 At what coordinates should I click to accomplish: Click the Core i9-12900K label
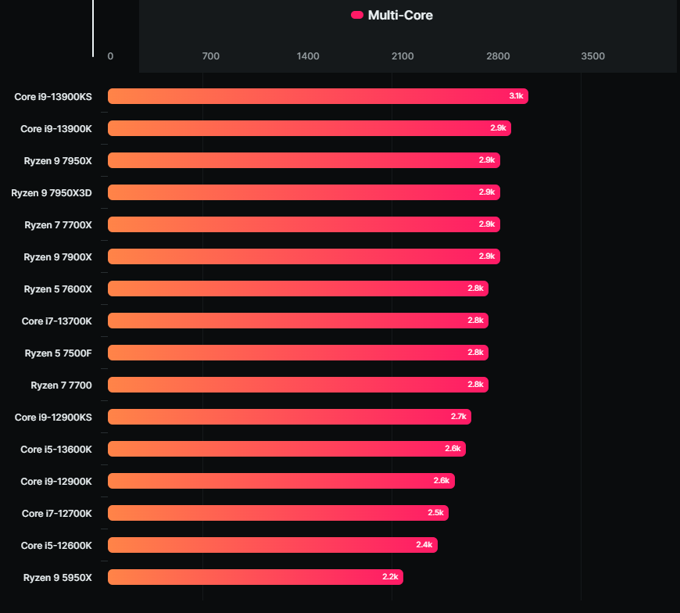pyautogui.click(x=56, y=482)
